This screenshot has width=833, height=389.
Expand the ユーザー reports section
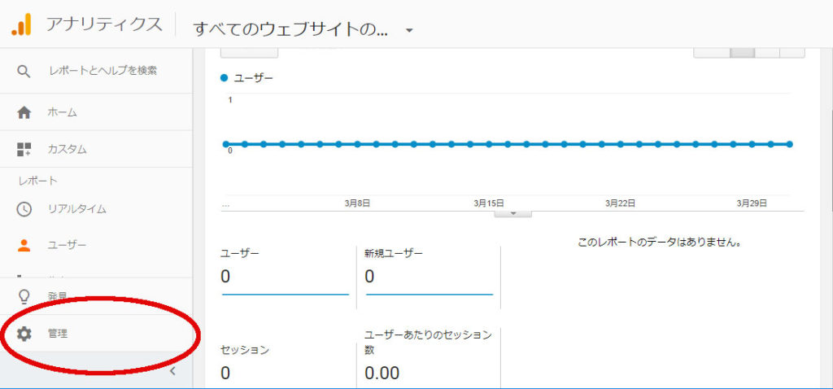(67, 245)
